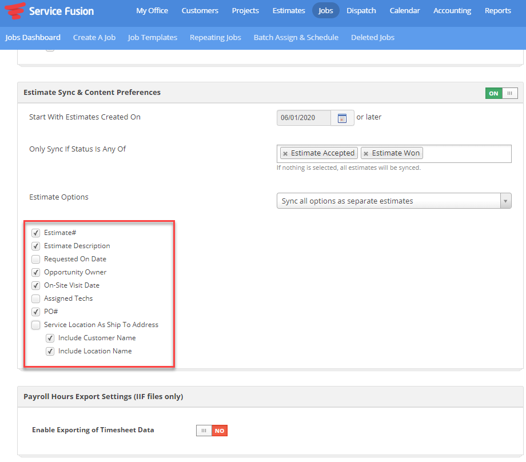The image size is (526, 462).
Task: Click Payroll Hours Export Settings heading
Action: (x=103, y=397)
